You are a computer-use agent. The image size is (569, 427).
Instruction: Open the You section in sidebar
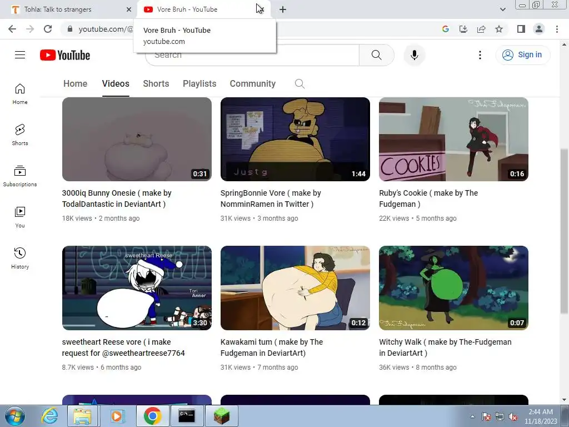tap(20, 217)
